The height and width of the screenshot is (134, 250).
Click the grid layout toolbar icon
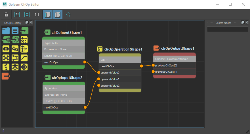click(x=17, y=15)
